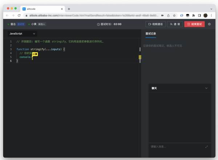Image resolution: width=218 pixels, height=160 pixels.
Task: Click the blue interviewer role badge
Action: point(21,24)
